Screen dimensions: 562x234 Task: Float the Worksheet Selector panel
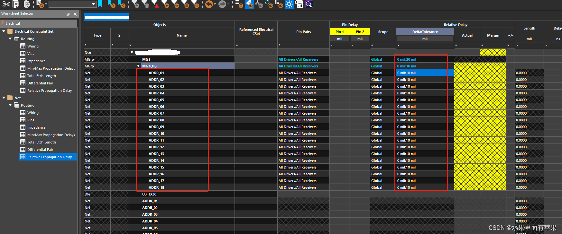(68, 14)
